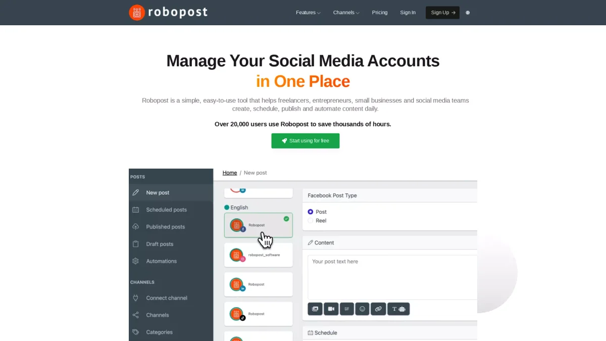
Task: Click the AI text robot icon
Action: 398,309
